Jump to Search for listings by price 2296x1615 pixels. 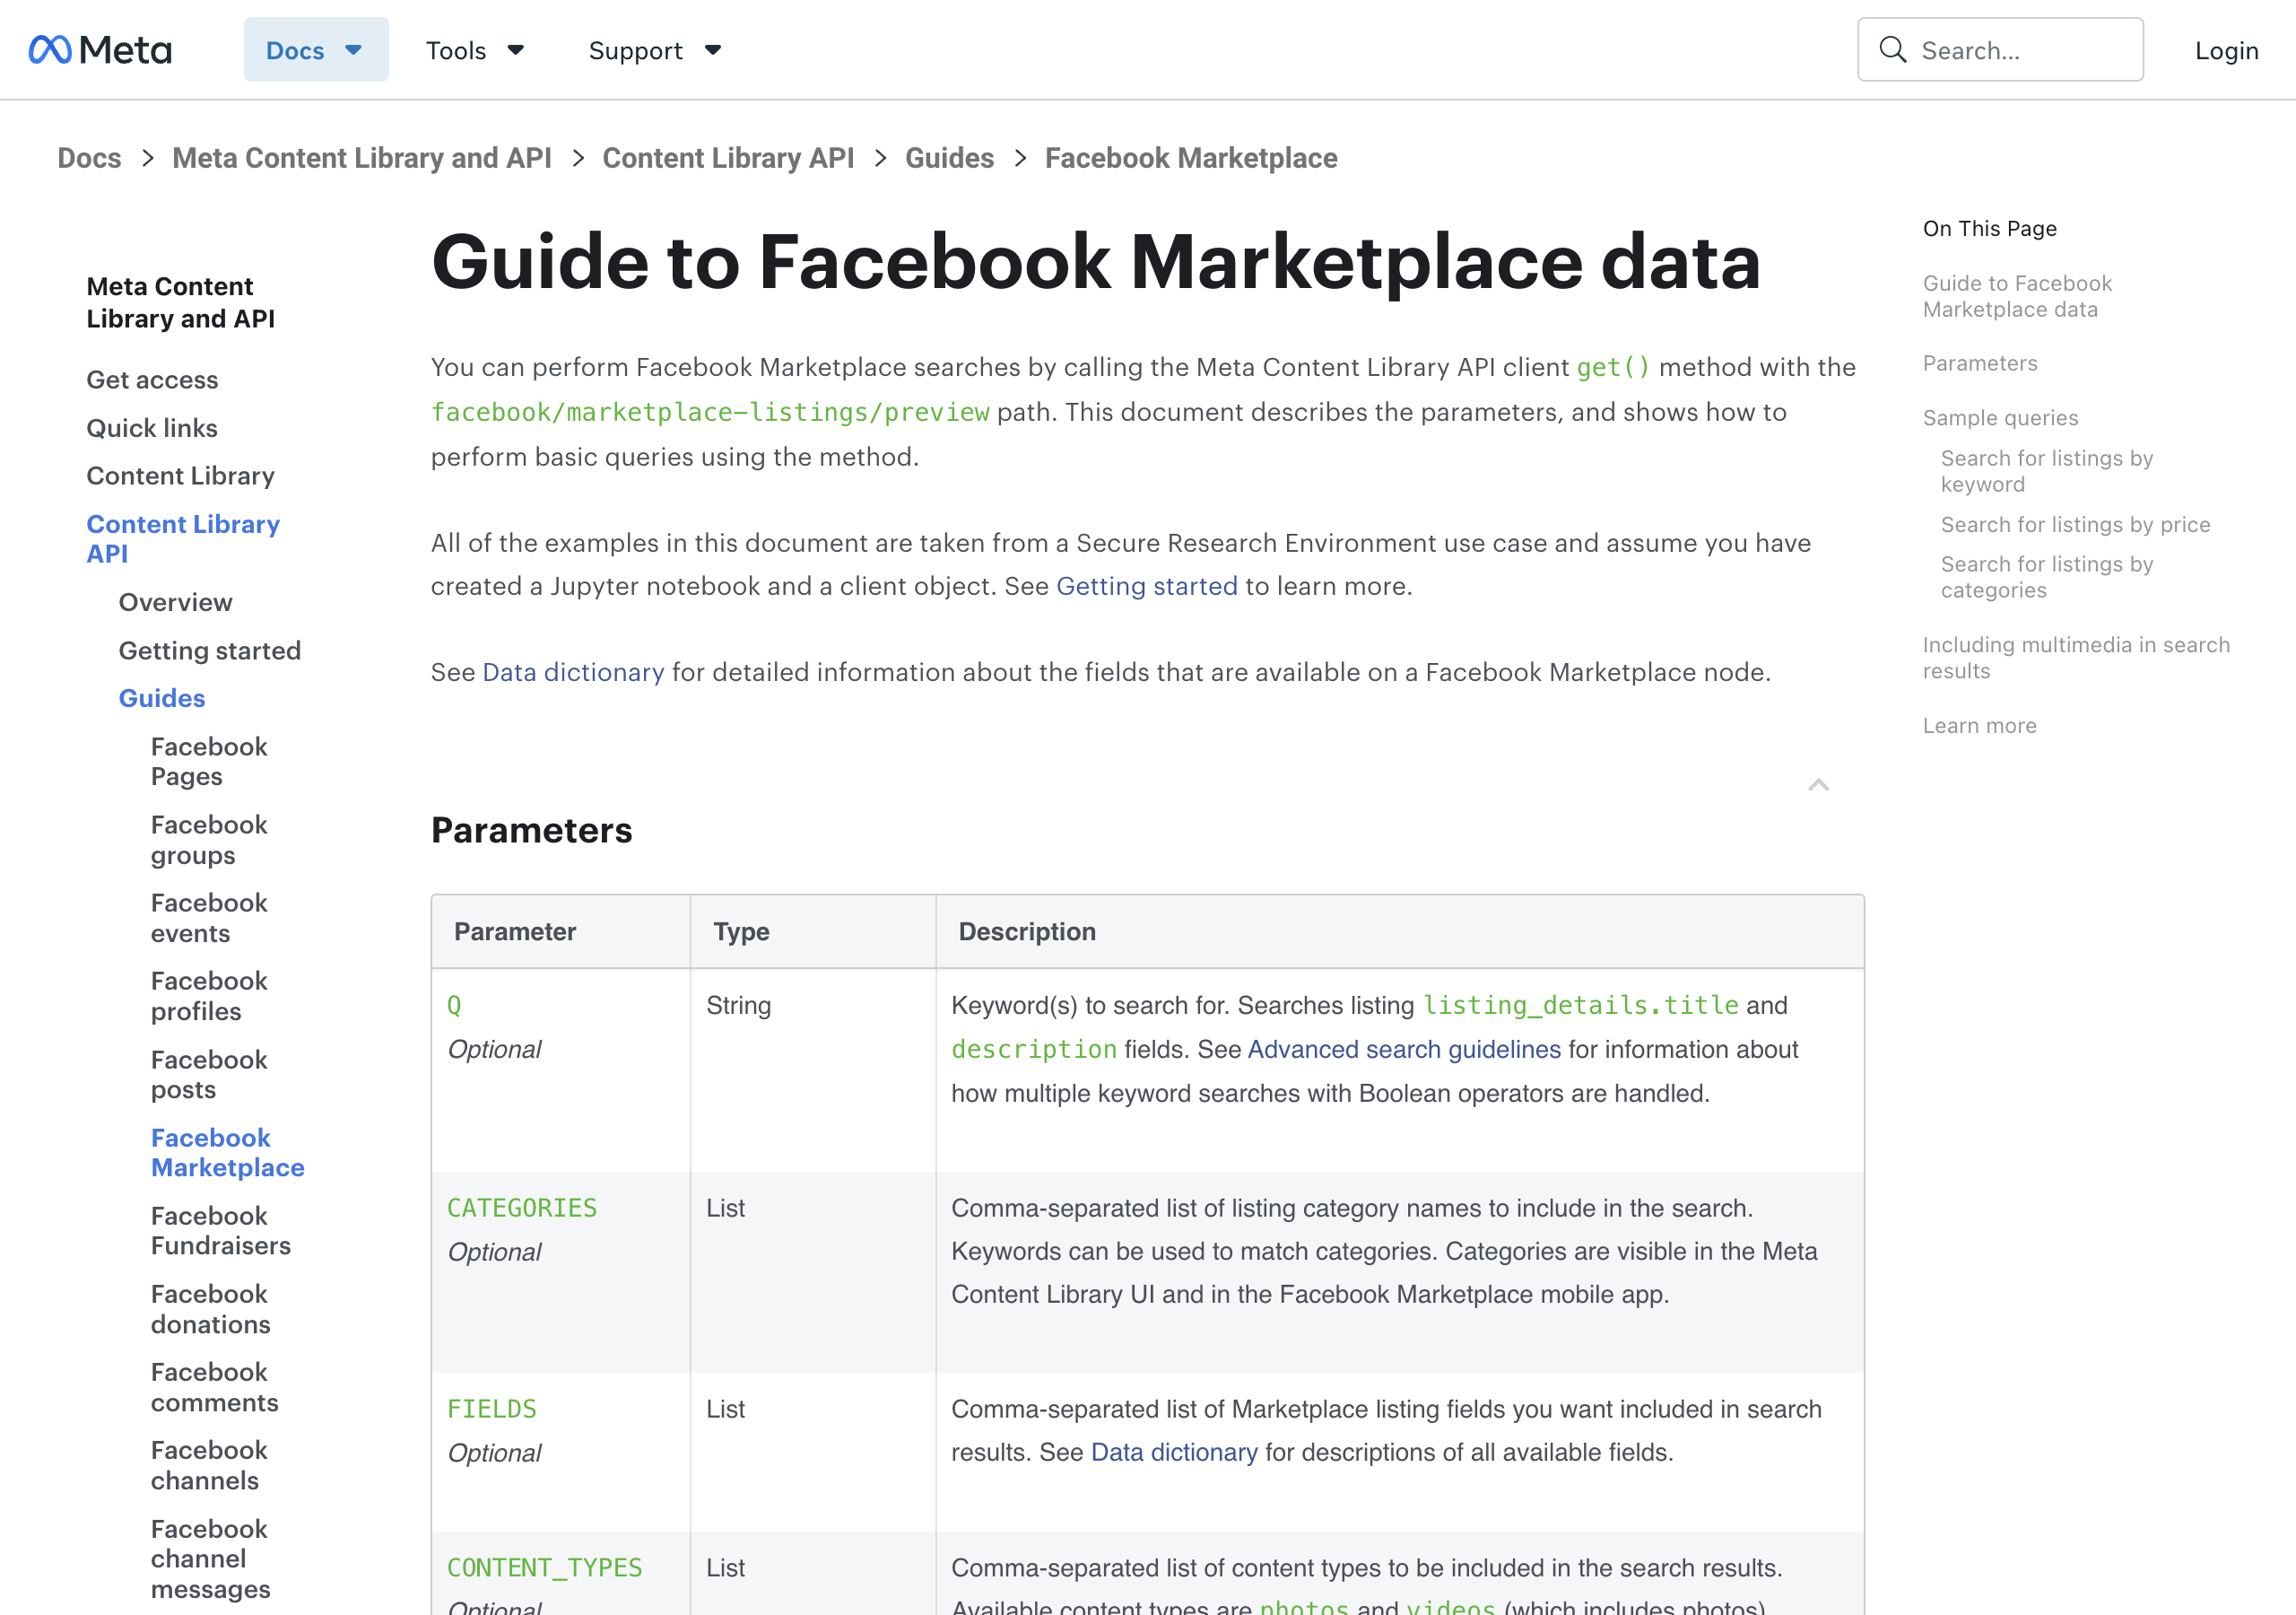2075,524
